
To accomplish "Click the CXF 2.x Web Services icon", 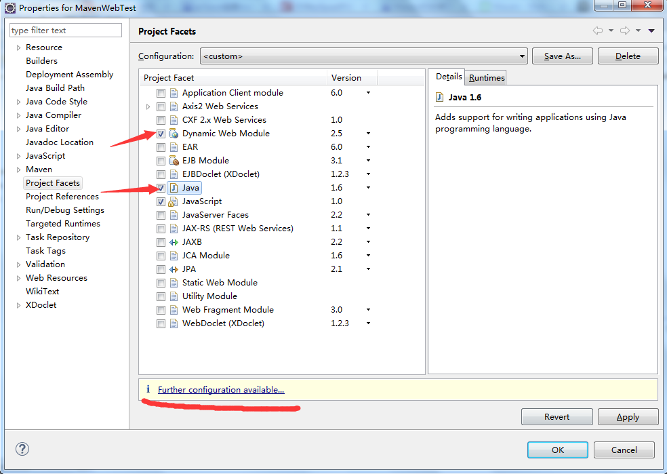I will 174,120.
